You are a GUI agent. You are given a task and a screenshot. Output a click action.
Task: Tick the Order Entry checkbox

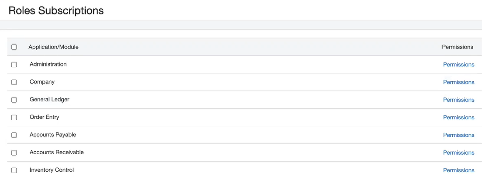pyautogui.click(x=14, y=118)
